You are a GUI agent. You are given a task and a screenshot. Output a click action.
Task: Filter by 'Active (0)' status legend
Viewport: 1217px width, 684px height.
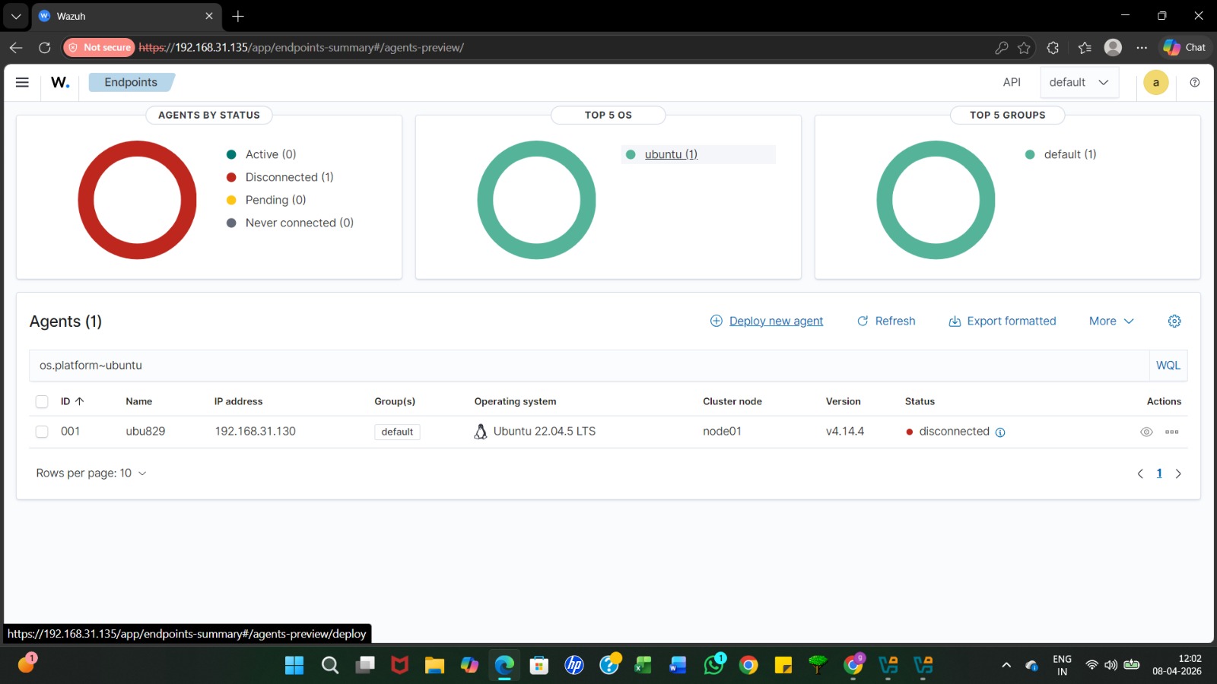pos(271,154)
